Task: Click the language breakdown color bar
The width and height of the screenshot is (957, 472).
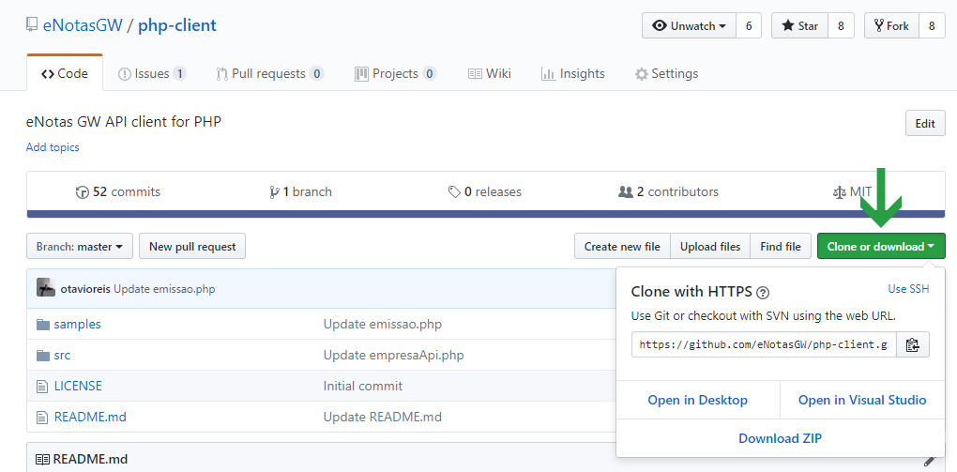Action: point(486,214)
